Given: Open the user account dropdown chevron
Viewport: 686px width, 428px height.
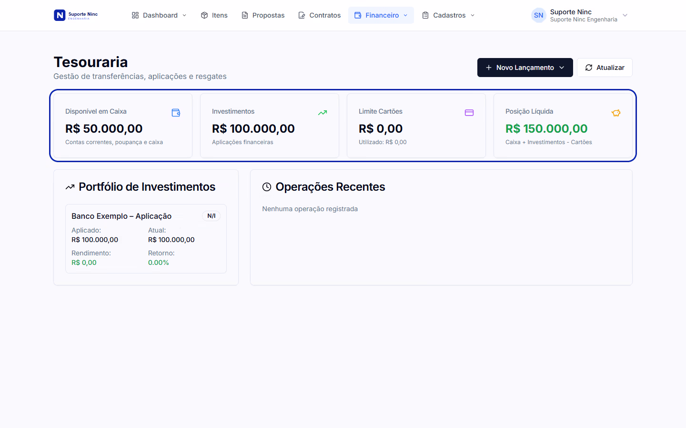Looking at the screenshot, I should click(x=625, y=15).
